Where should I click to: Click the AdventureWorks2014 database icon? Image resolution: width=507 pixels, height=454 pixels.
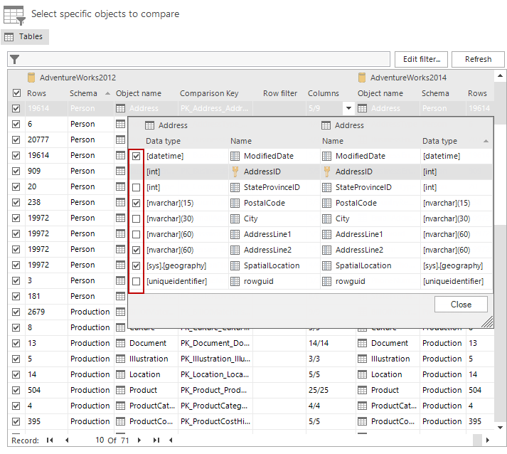(x=362, y=78)
